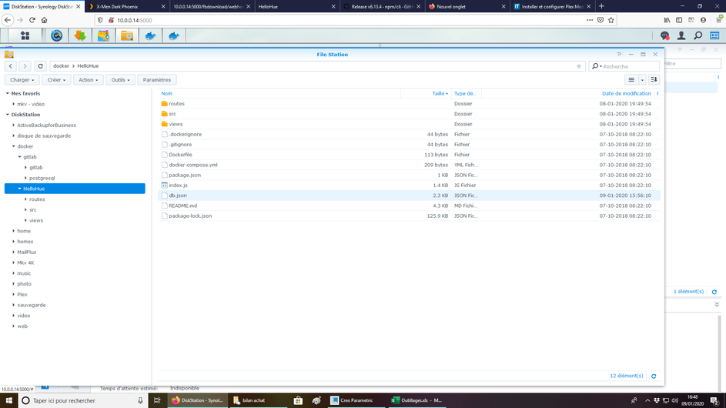
Task: Open the first Docker whale icon in DSM taskbar
Action: click(x=150, y=35)
